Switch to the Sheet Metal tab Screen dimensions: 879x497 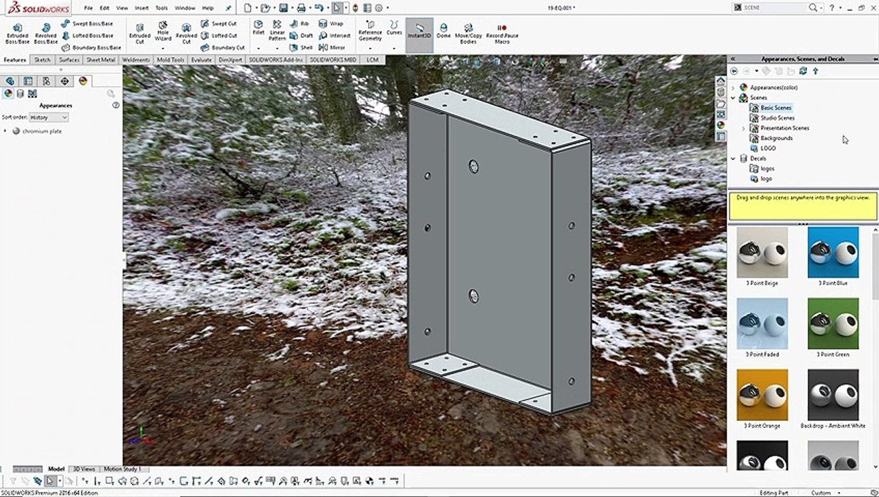101,60
